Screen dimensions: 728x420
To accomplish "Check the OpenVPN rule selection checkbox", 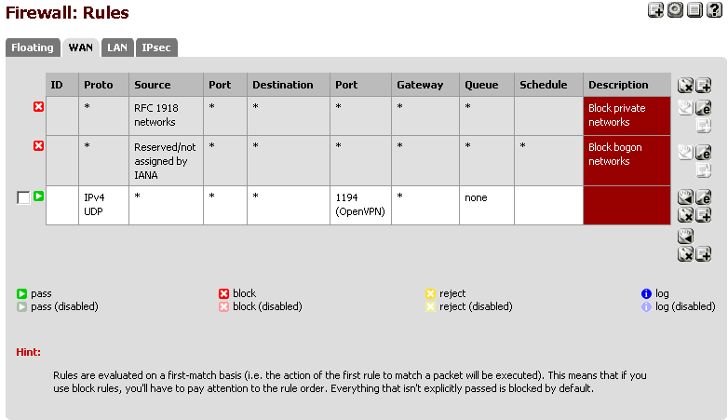I will pyautogui.click(x=23, y=197).
